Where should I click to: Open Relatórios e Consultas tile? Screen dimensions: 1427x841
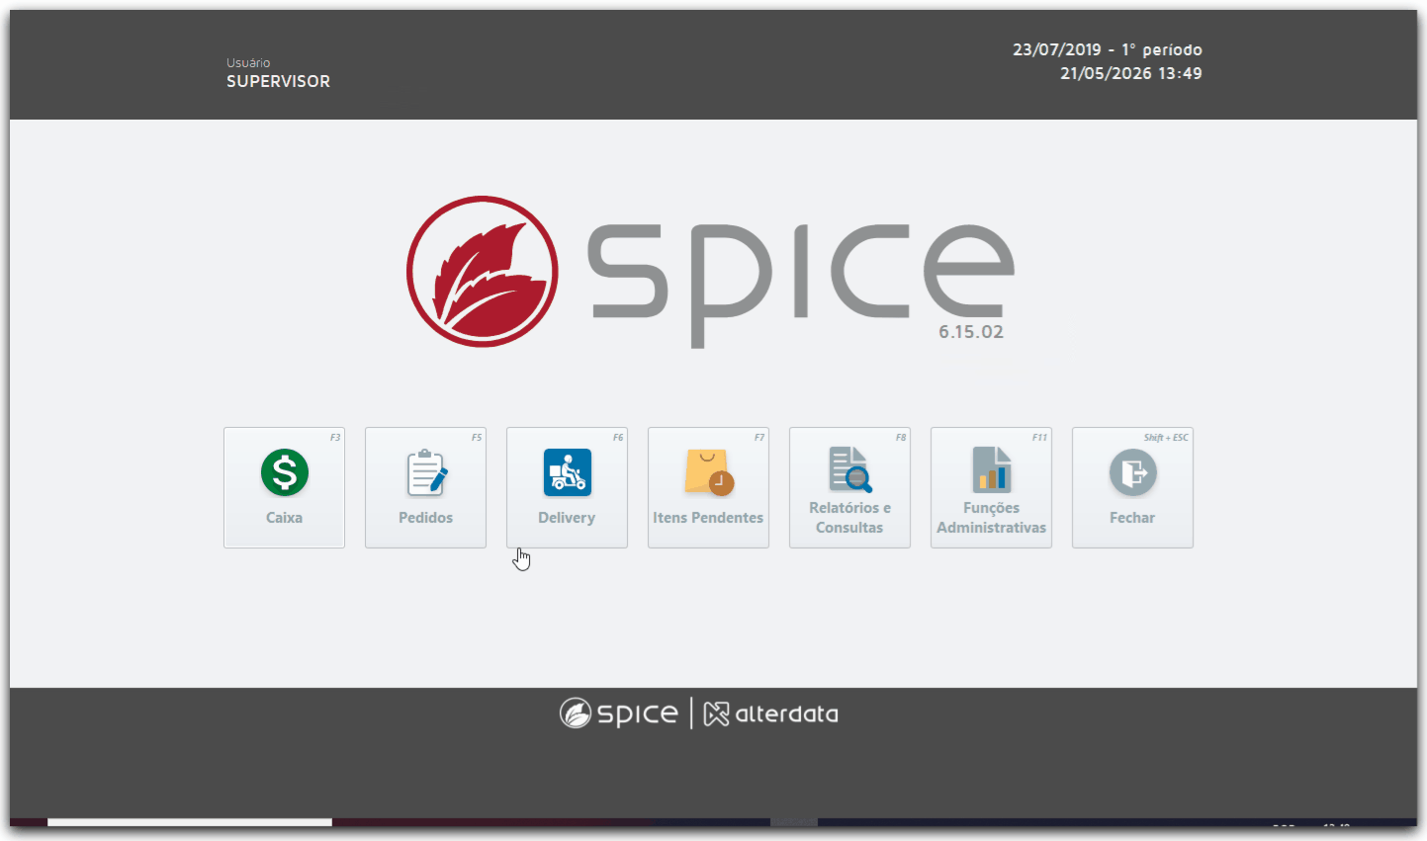tap(849, 487)
